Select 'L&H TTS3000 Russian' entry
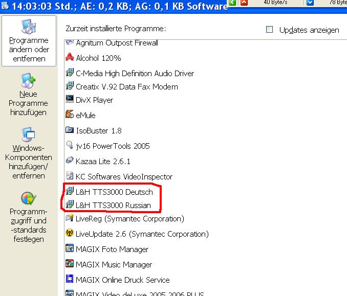The width and height of the screenshot is (347, 296). (x=113, y=206)
